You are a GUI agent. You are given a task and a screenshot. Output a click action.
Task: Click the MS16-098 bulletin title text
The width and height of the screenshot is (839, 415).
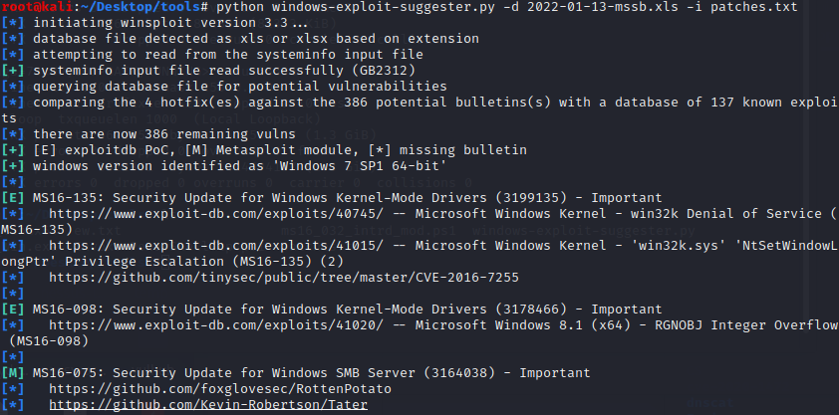click(x=348, y=310)
